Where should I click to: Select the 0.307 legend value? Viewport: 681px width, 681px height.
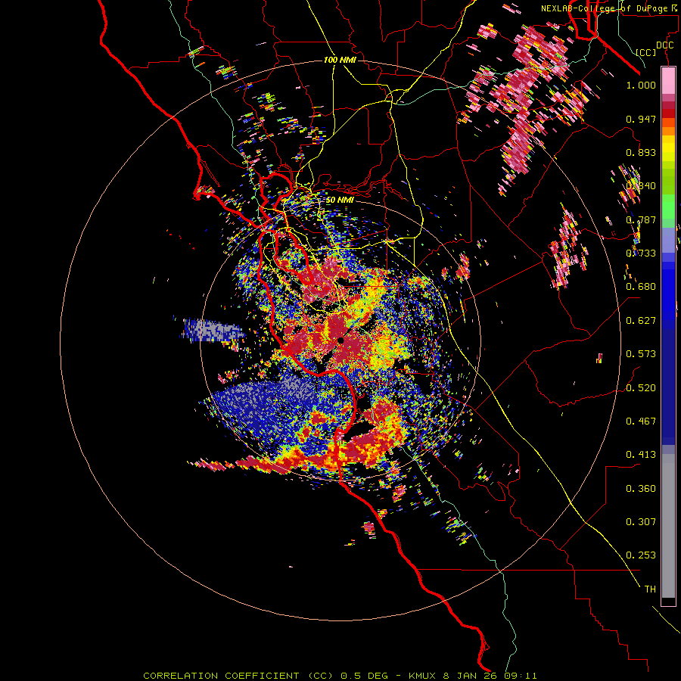[x=641, y=522]
